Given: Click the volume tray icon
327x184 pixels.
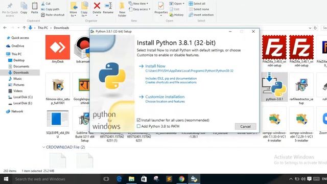Looking at the screenshot, I should [303, 179].
